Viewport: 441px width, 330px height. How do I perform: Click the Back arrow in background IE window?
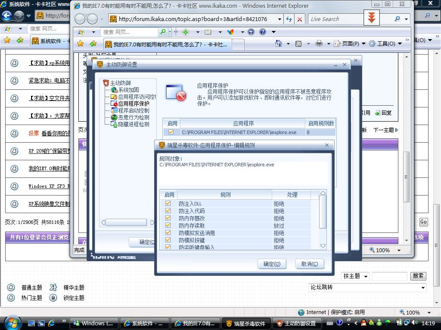click(7, 15)
